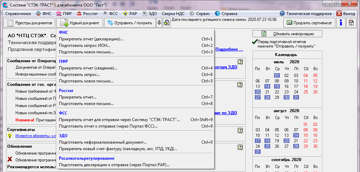Open the ЭДО menu
This screenshot has height=172, width=360.
point(149,14)
